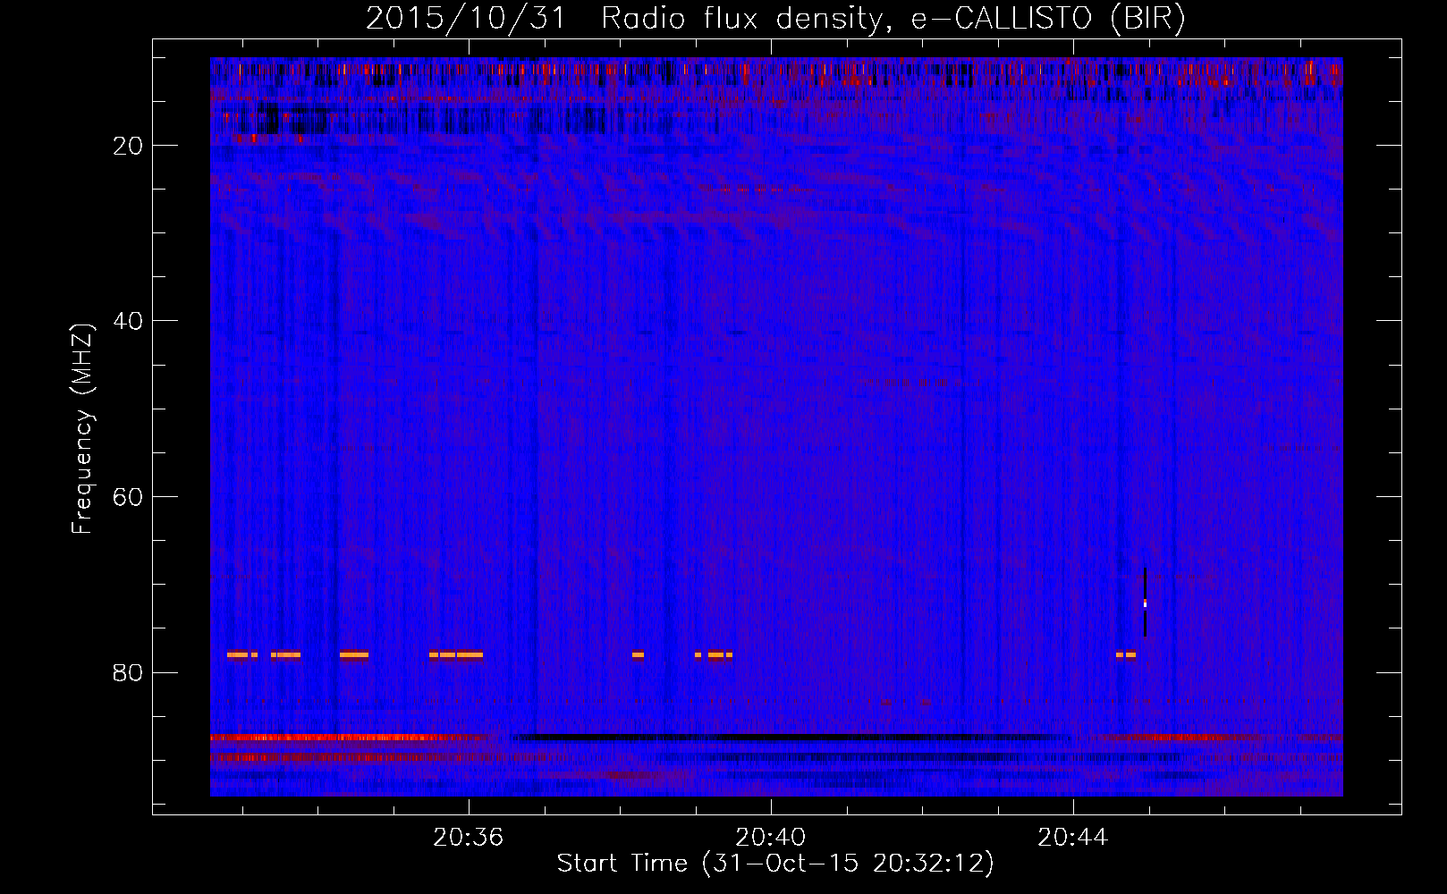Click the plot title '2015/10/31 Radio flux density'
The image size is (1447, 894).
pos(624,19)
